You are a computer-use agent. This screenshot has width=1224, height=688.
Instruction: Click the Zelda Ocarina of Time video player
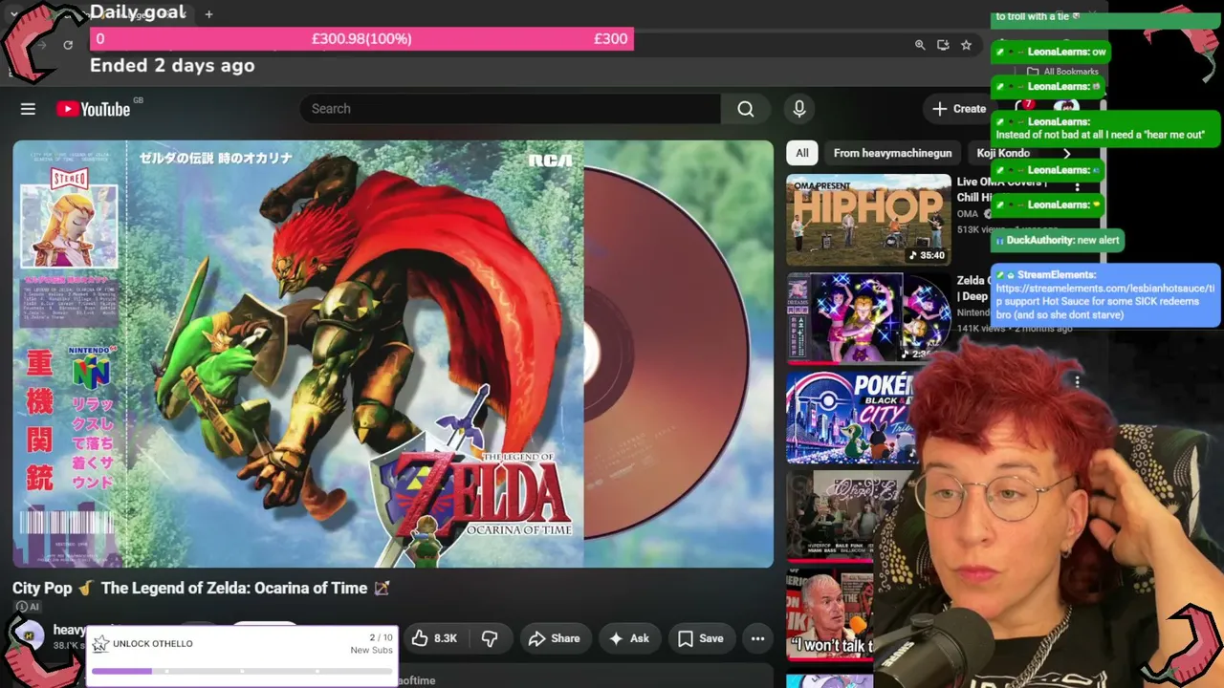coord(393,354)
